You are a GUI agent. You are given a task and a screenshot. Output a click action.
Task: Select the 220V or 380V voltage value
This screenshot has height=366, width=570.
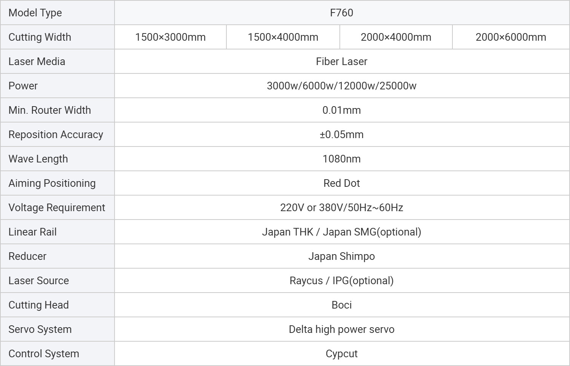[341, 208]
